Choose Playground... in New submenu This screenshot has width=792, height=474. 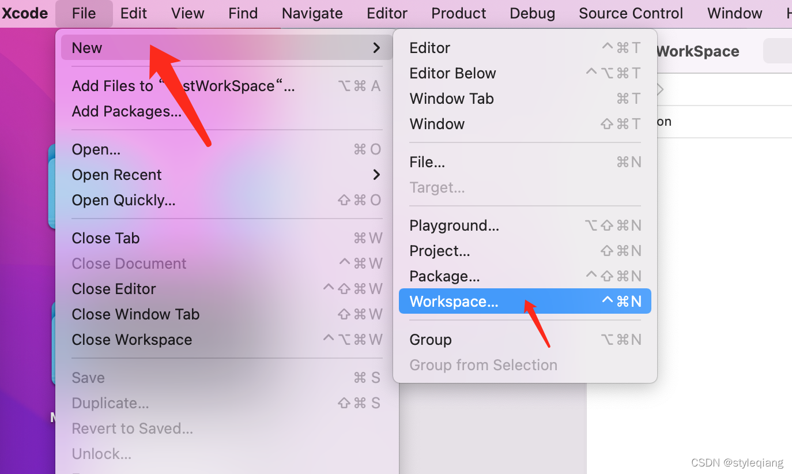[525, 225]
